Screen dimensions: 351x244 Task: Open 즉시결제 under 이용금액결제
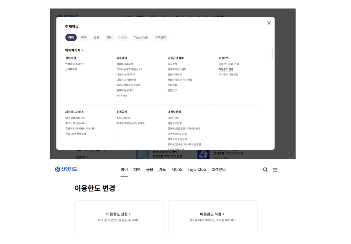(x=173, y=64)
